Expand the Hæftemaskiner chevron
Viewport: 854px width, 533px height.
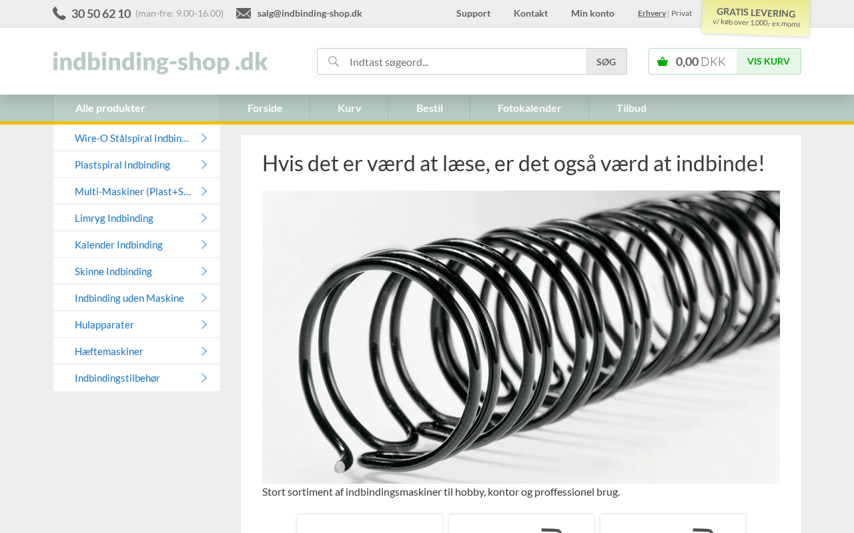coord(204,351)
